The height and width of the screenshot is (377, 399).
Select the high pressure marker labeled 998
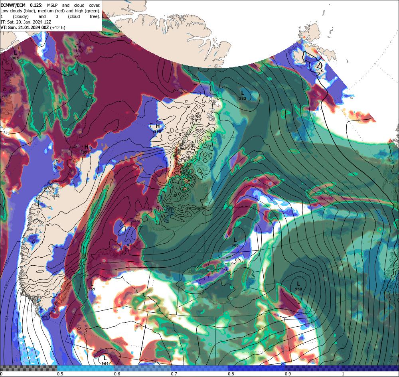pyautogui.click(x=158, y=128)
